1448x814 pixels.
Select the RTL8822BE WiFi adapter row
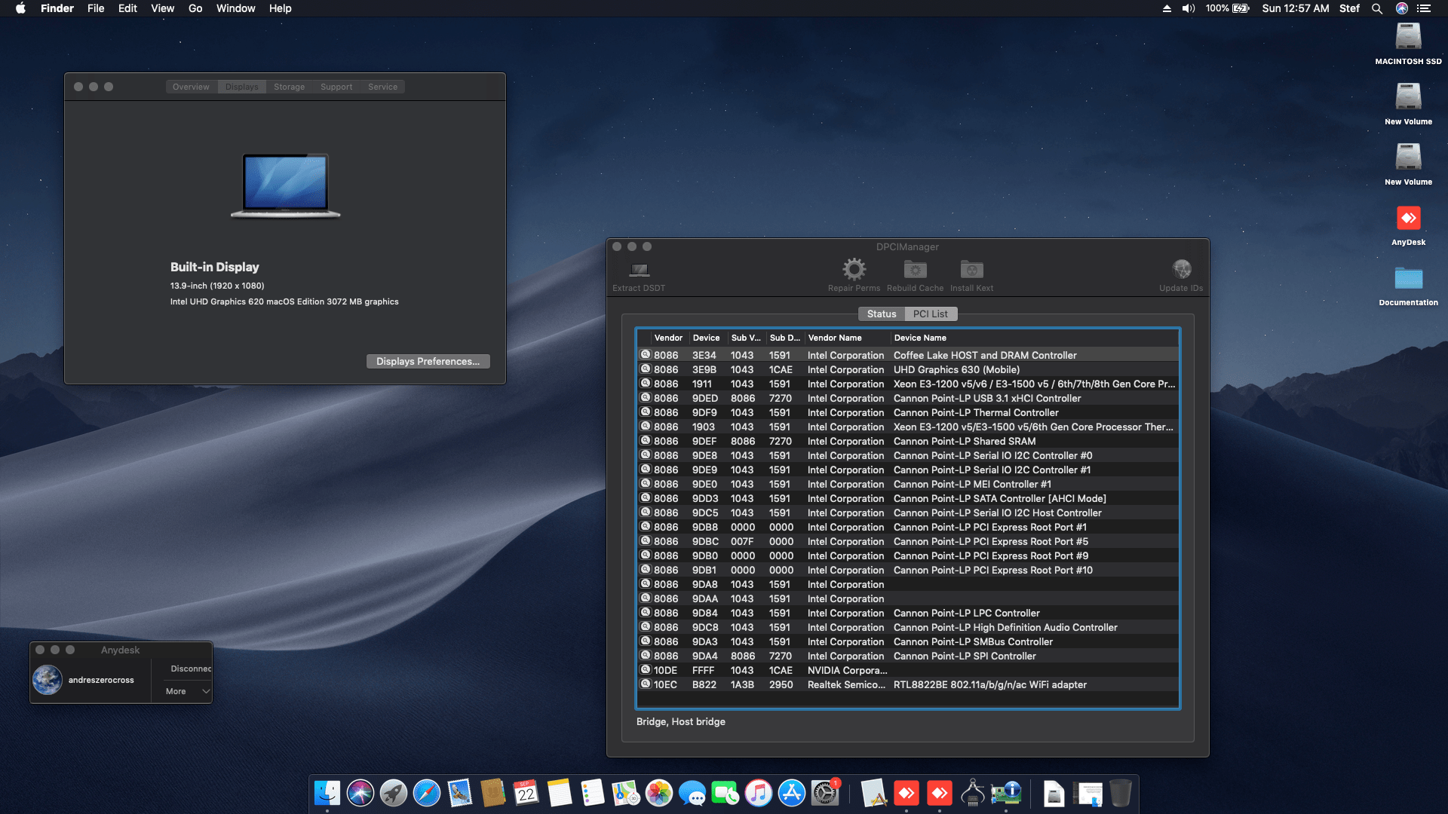(989, 684)
